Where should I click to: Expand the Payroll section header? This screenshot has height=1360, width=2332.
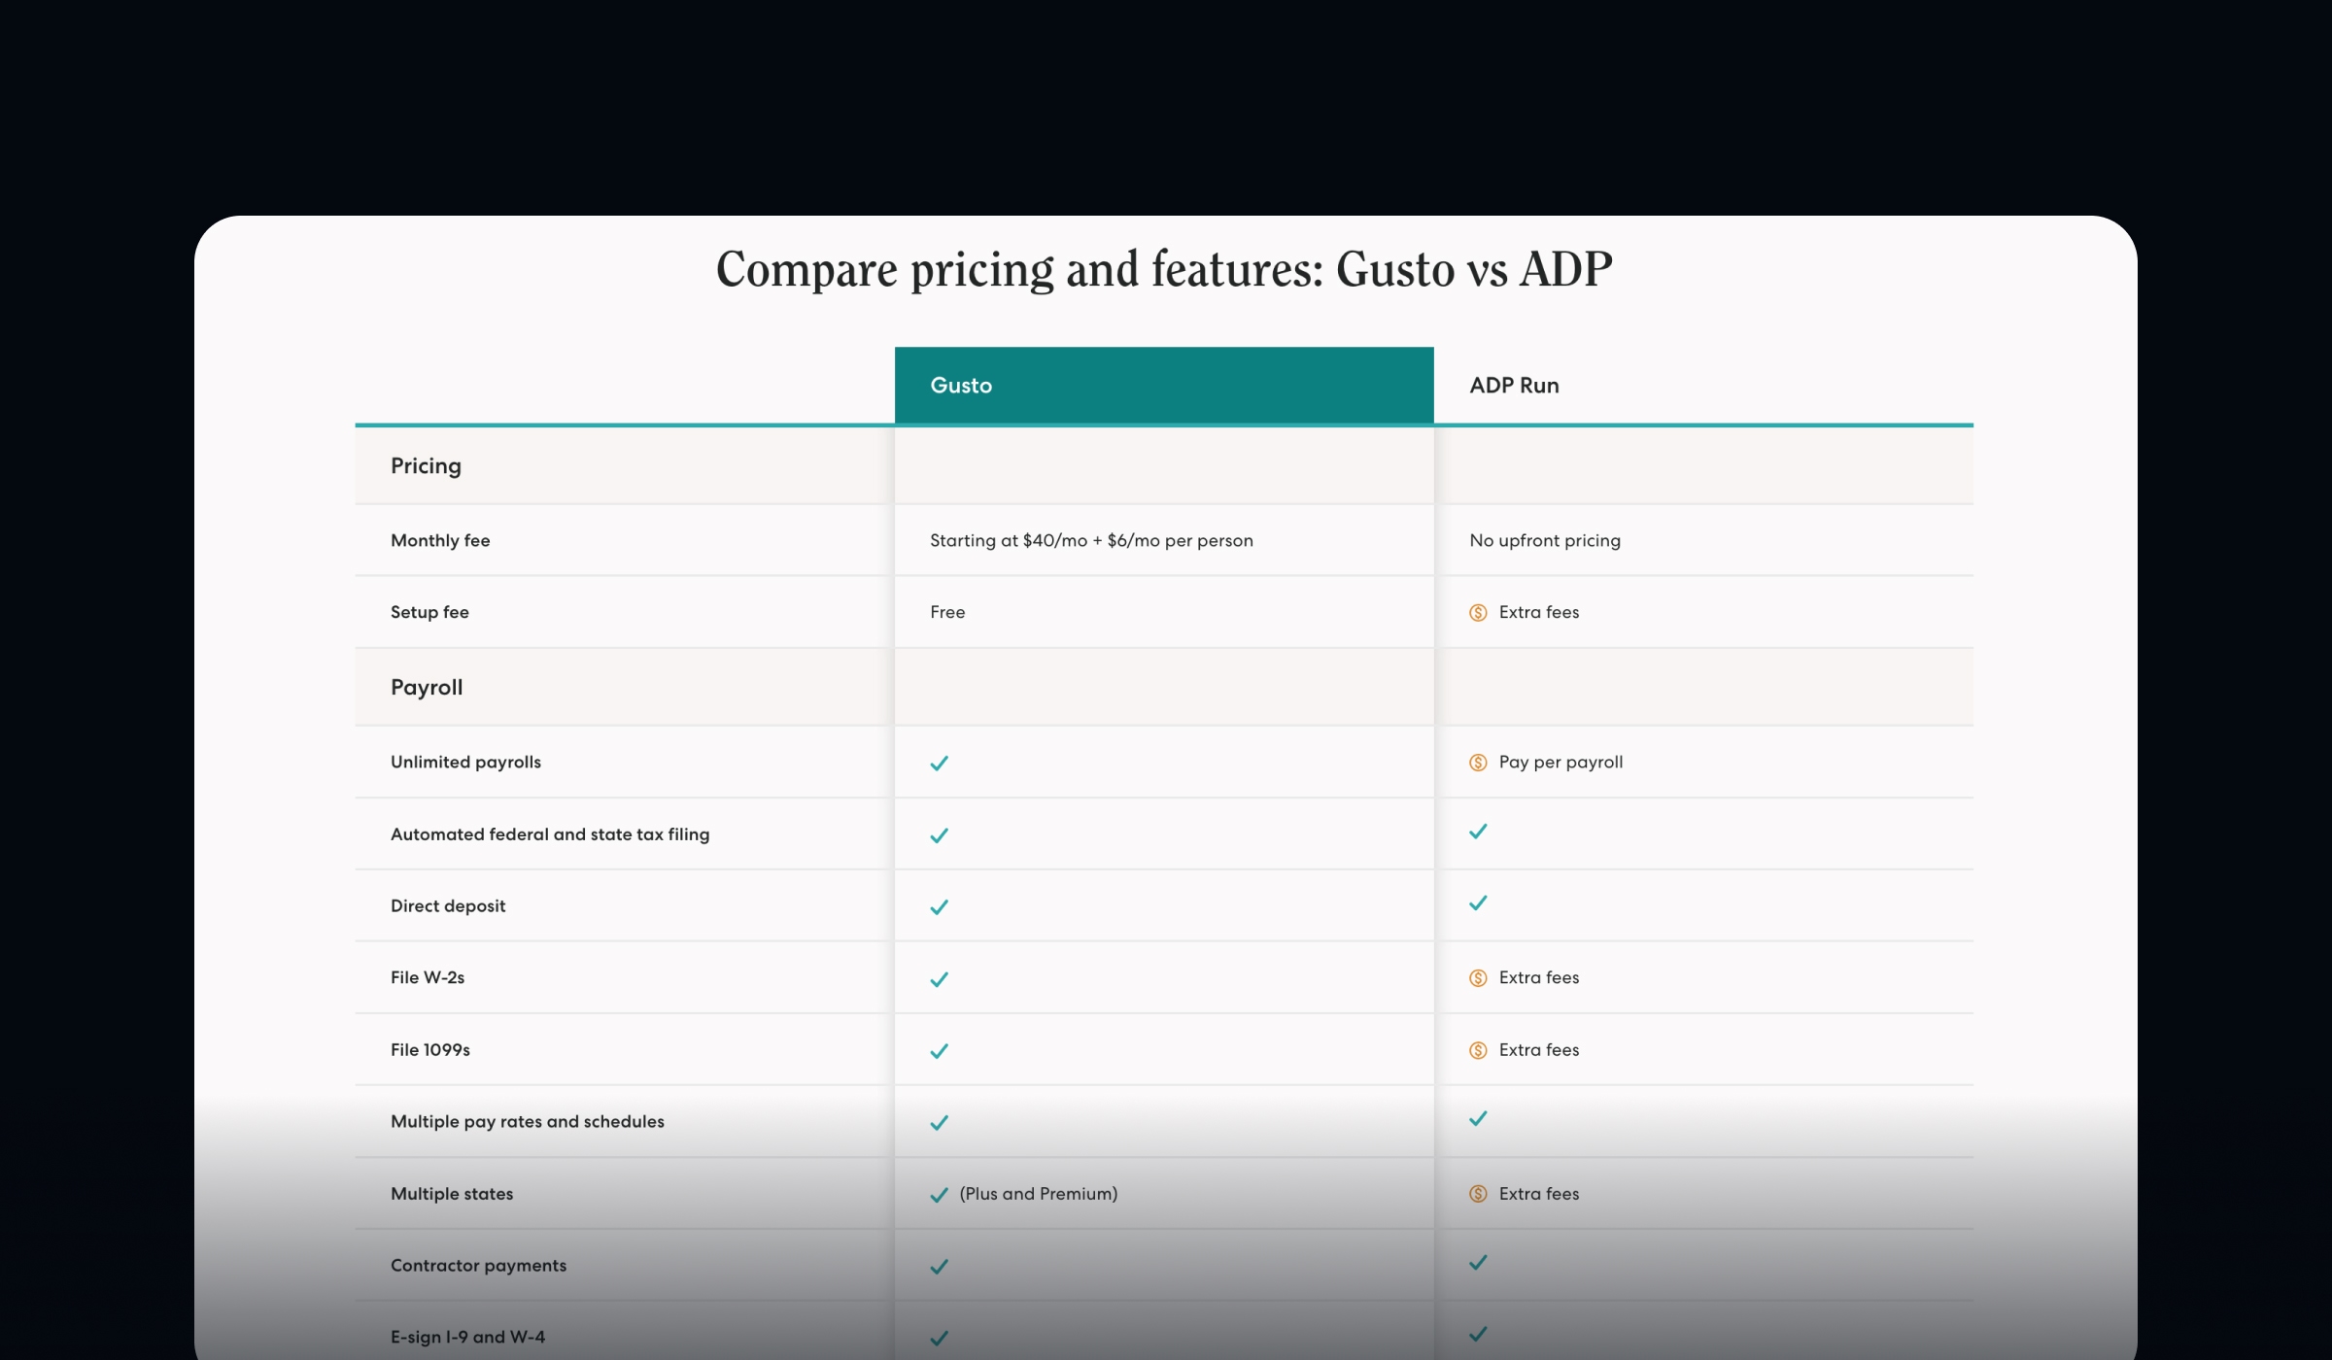(426, 687)
